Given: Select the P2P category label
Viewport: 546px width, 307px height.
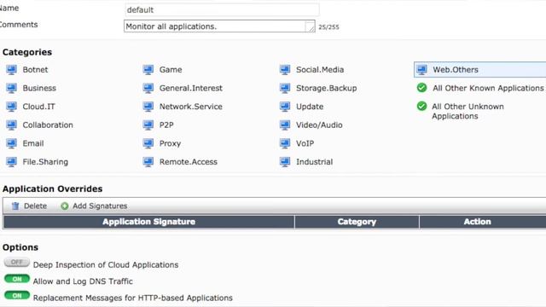Looking at the screenshot, I should tap(166, 125).
